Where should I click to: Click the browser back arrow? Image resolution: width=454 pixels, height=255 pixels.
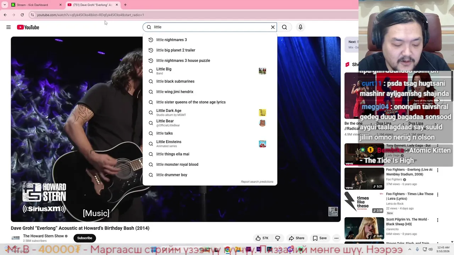5,15
